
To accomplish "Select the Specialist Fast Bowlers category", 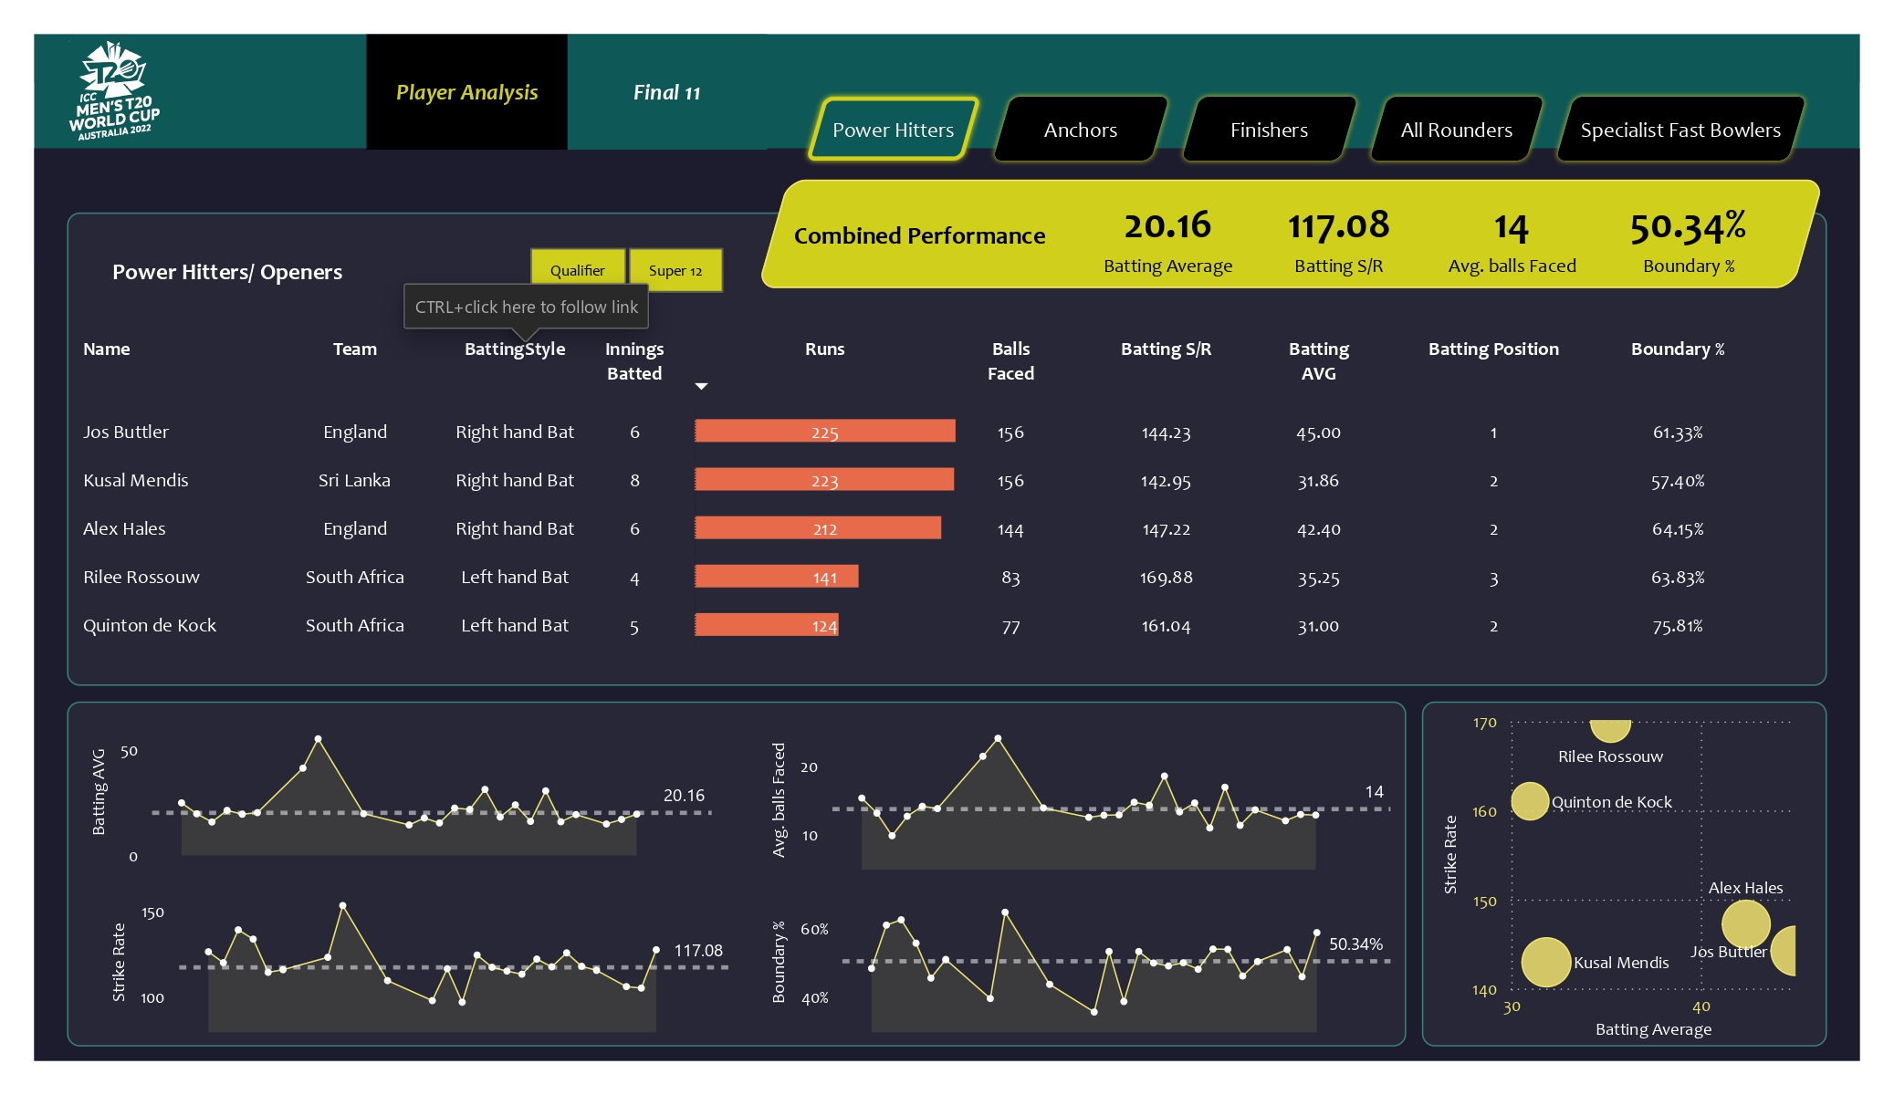I will pyautogui.click(x=1680, y=130).
